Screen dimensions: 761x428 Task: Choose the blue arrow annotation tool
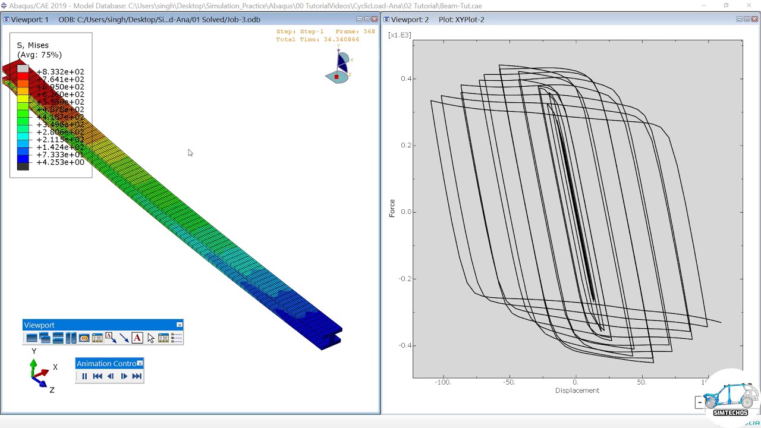pos(124,338)
